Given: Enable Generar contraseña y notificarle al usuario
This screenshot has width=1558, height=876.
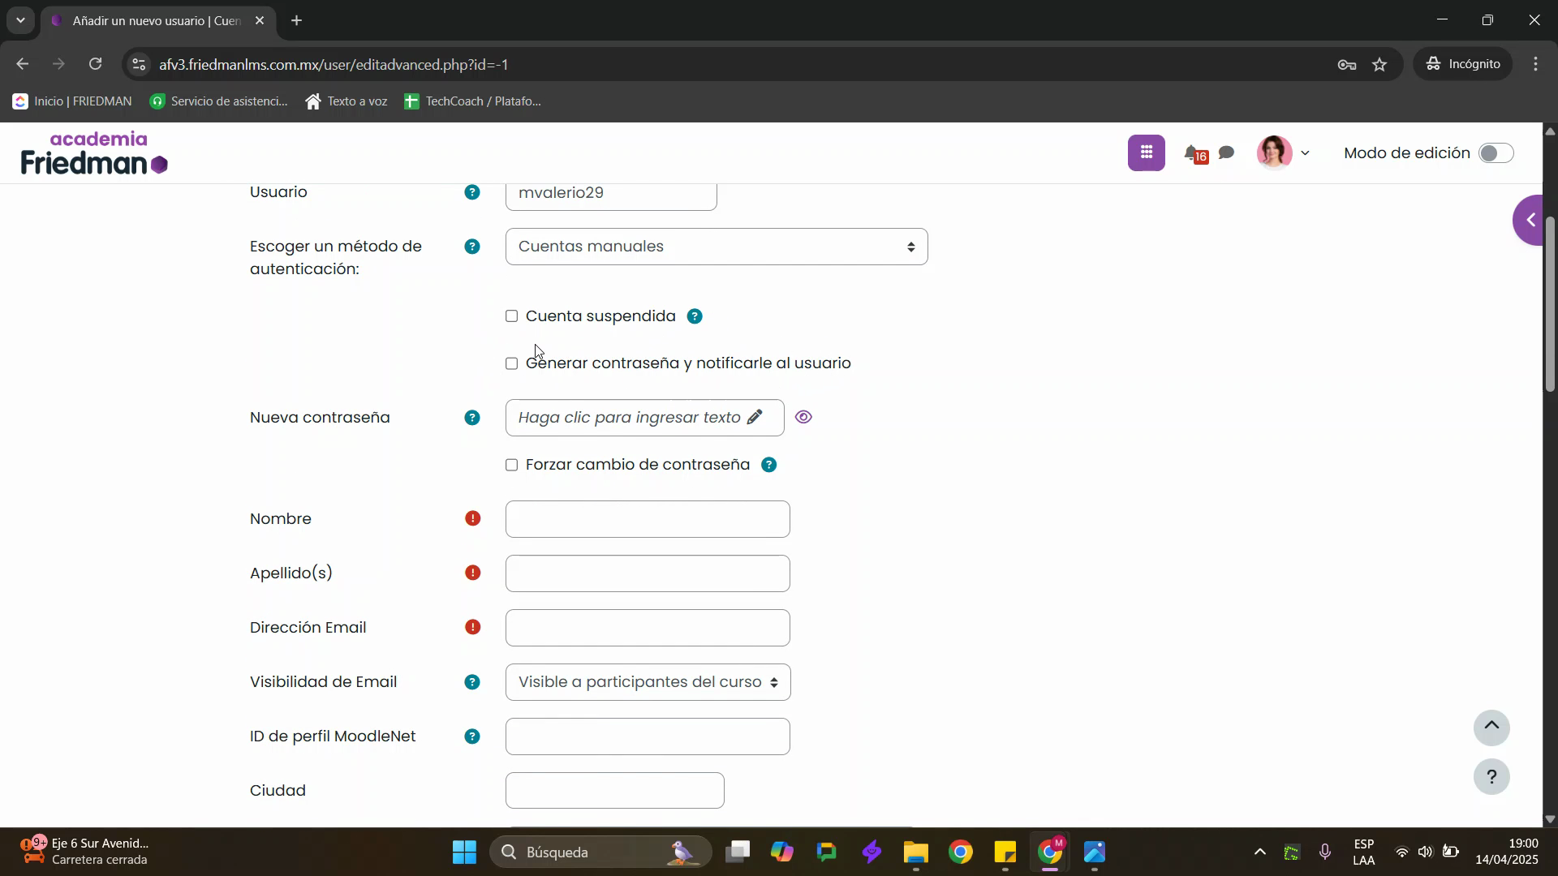Looking at the screenshot, I should point(511,363).
